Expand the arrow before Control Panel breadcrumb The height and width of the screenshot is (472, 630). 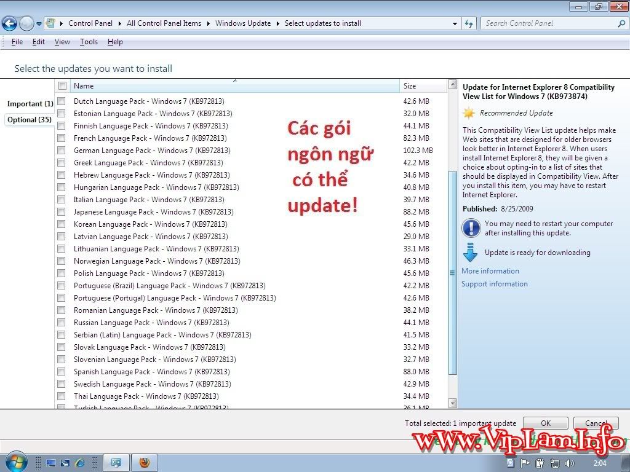pyautogui.click(x=62, y=23)
